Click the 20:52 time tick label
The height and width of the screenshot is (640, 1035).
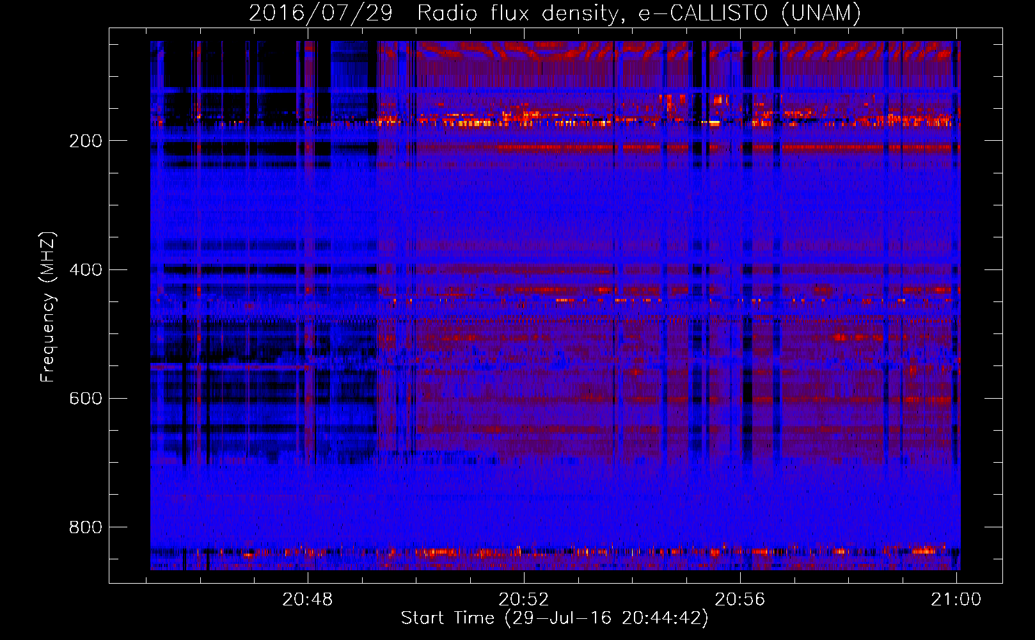pyautogui.click(x=524, y=599)
